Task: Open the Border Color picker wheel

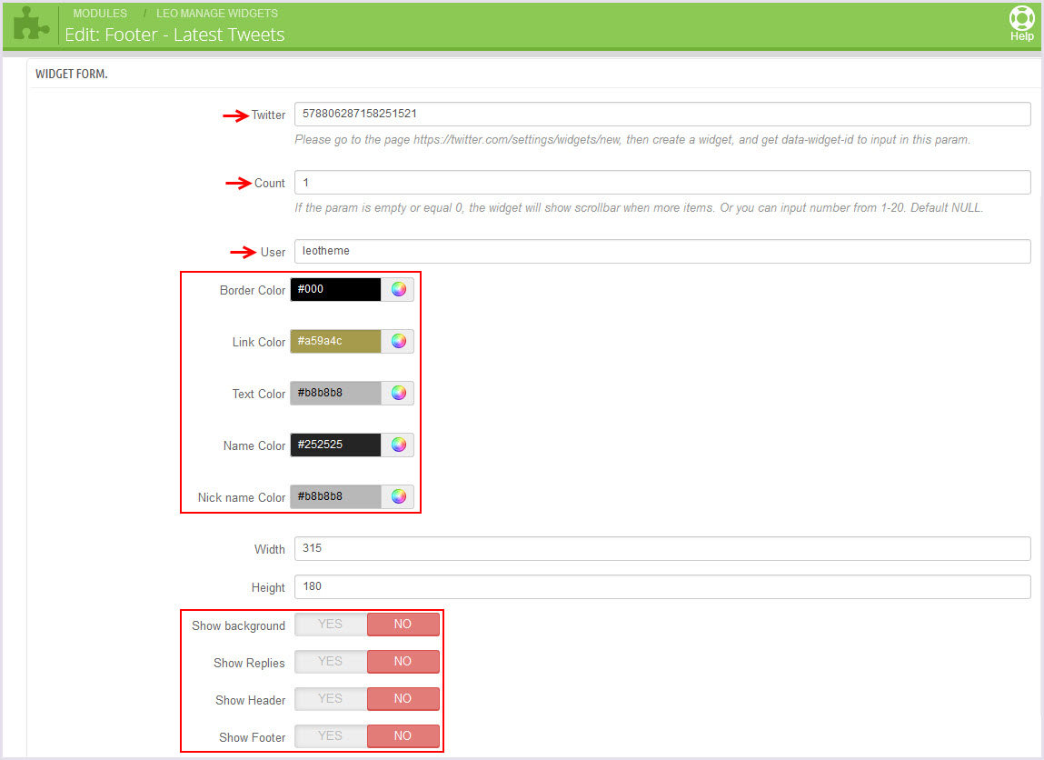Action: (x=398, y=290)
